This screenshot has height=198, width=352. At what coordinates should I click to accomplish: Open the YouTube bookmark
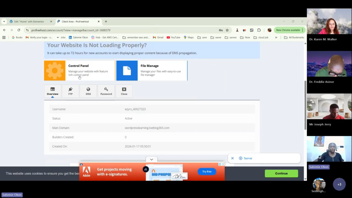pyautogui.click(x=173, y=37)
